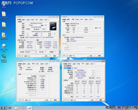The width and height of the screenshot is (138, 110).
Task: Click the "PC3-10700 (667 MHz)" max bandwidth value
Action: click(81, 72)
